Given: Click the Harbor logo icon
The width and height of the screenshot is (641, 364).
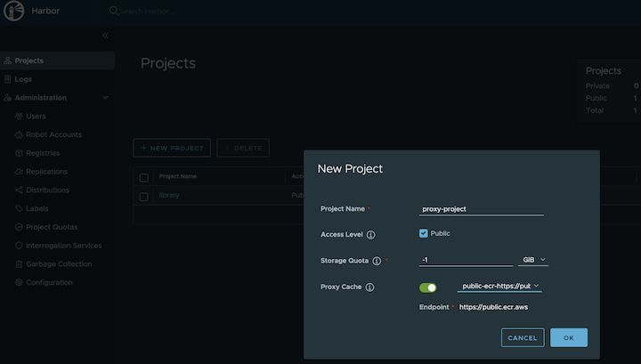Looking at the screenshot, I should coord(15,12).
